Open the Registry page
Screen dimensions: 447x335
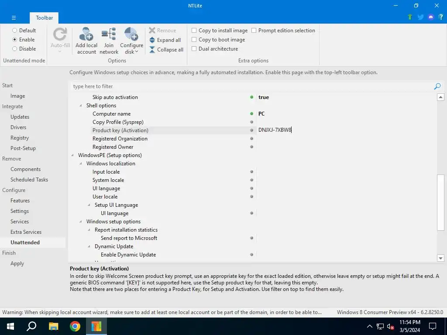point(20,138)
